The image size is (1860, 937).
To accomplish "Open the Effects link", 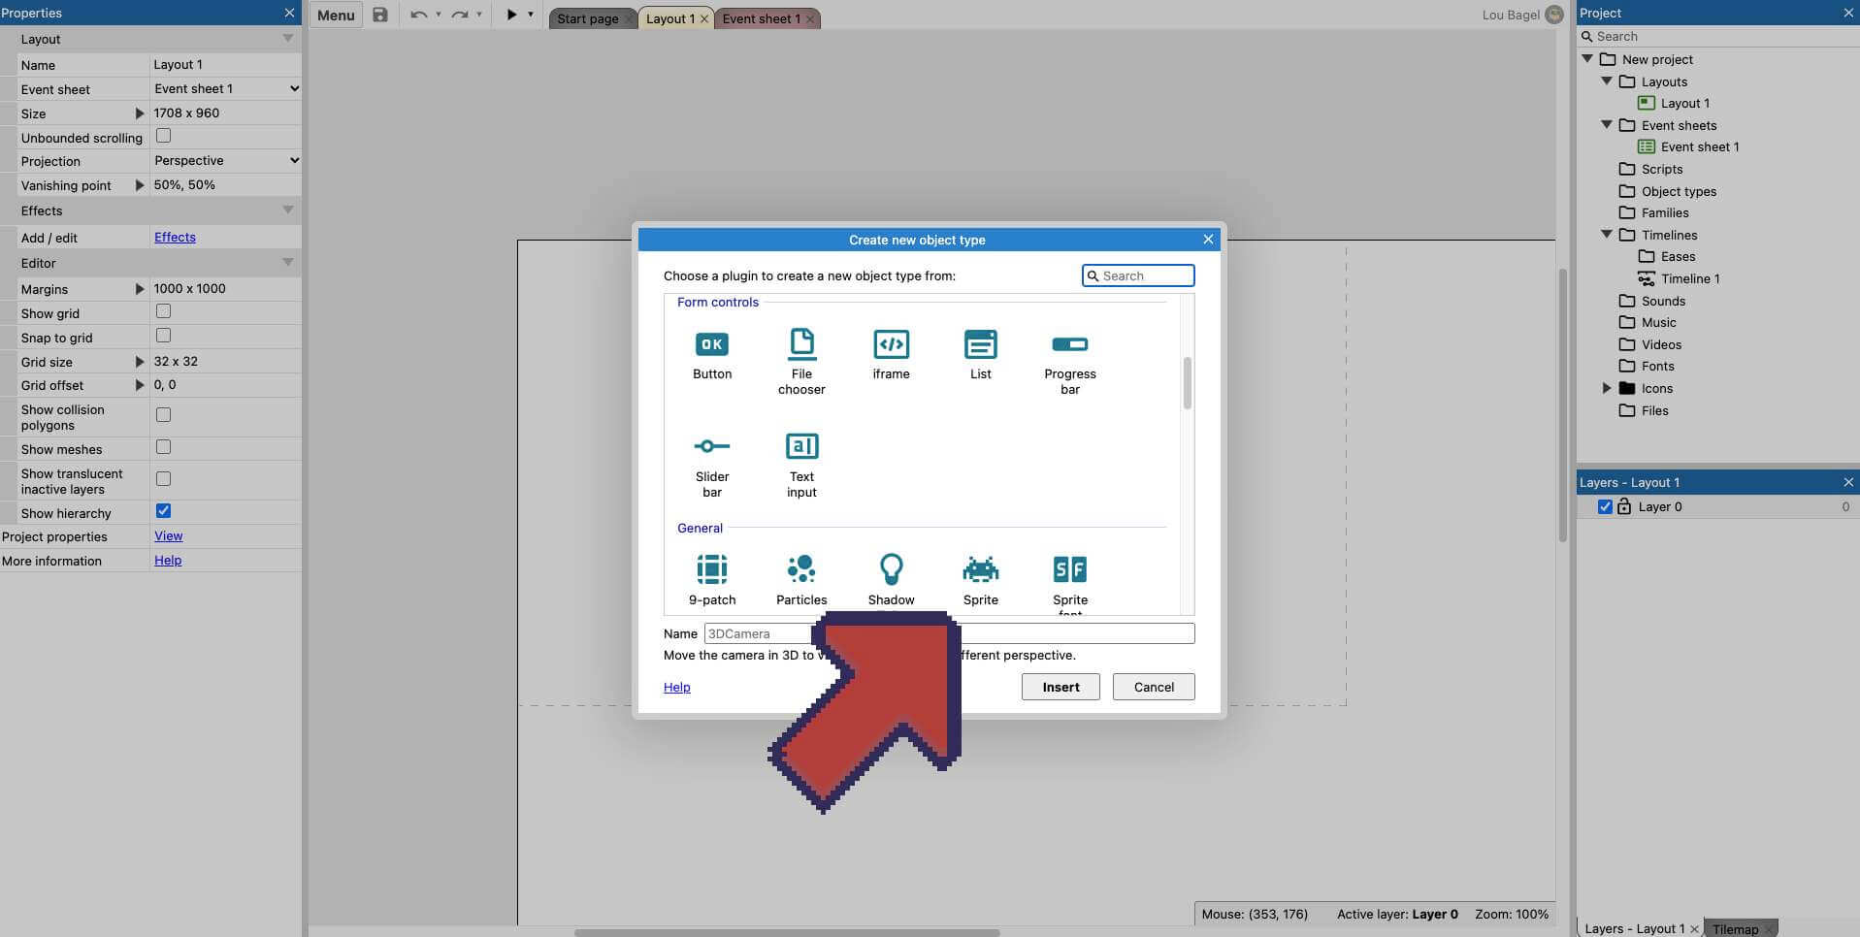I will 175,237.
